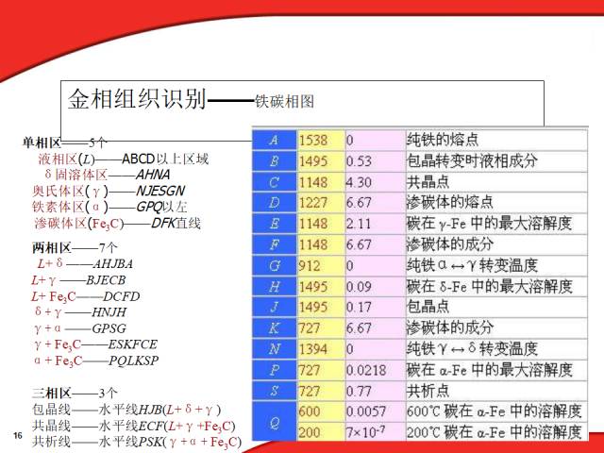Click the 三相区 heading text
The height and width of the screenshot is (453, 604).
click(x=52, y=394)
